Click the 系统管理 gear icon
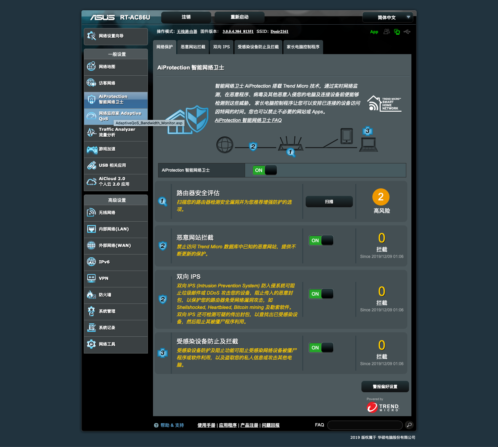This screenshot has width=498, height=447. 91,311
